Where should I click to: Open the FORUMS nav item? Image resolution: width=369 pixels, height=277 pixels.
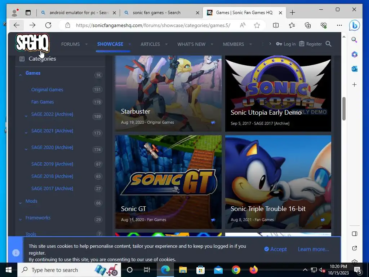pos(70,44)
